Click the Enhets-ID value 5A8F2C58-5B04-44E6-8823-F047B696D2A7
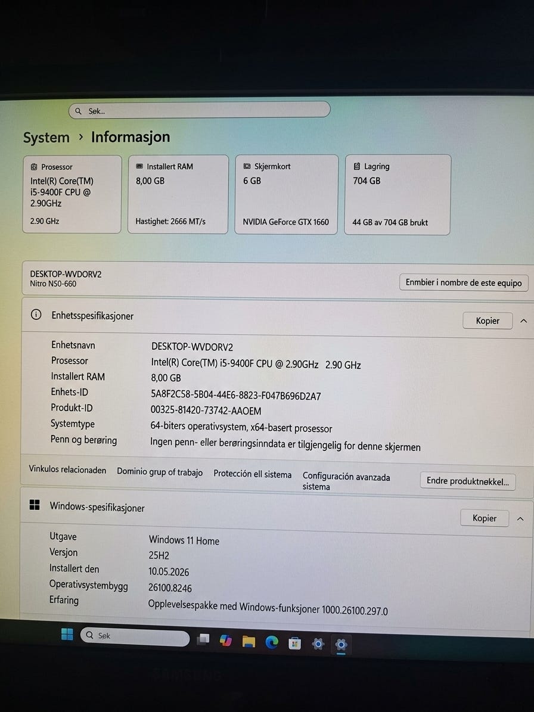 tap(235, 396)
